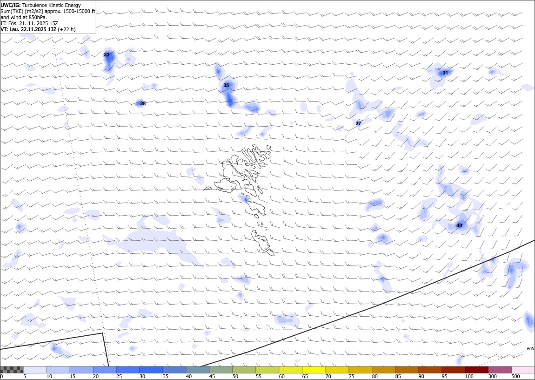
Task: Select the TKE value label 27 on the map
Action: (x=358, y=123)
